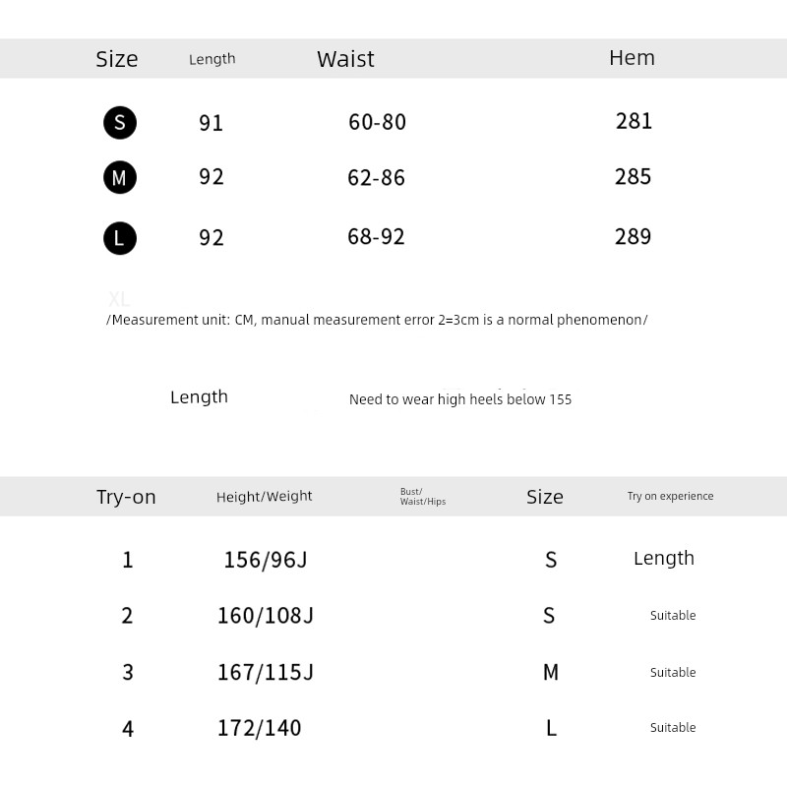Click the Bust/Waist/Hips column header
Screen dimensions: 787x787
click(423, 497)
